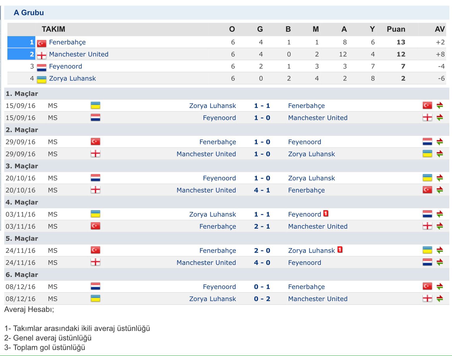Click the Ukraine flag beside Zorya Luhansk in standings

pyautogui.click(x=41, y=79)
